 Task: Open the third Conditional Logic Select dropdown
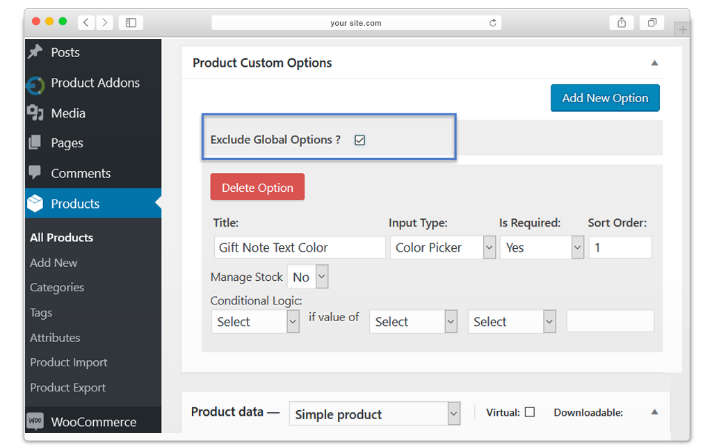pyautogui.click(x=512, y=321)
